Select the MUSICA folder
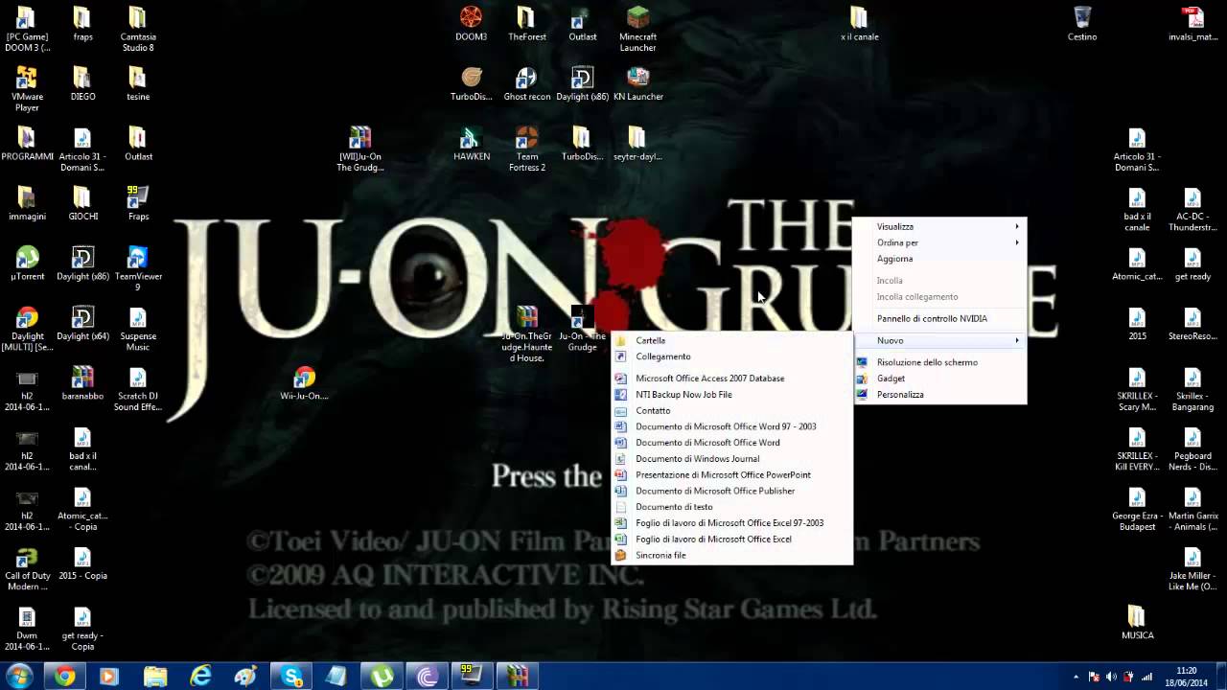 point(1137,622)
